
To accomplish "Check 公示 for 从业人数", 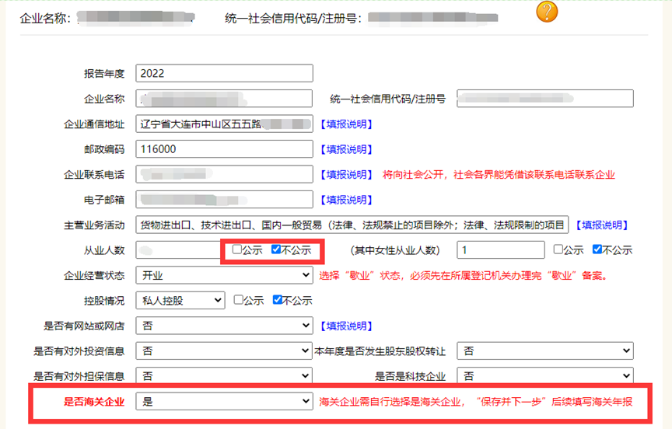I will pyautogui.click(x=236, y=249).
